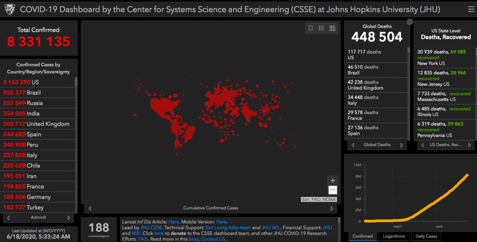Open Esri Living Atlas team link

(x=228, y=228)
